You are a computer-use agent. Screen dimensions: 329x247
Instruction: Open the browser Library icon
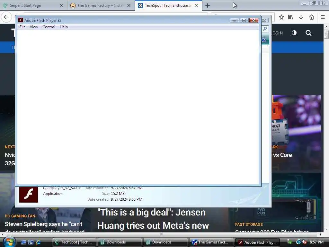click(x=290, y=17)
